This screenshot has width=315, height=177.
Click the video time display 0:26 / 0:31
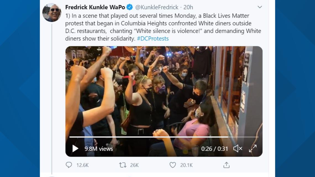point(214,149)
